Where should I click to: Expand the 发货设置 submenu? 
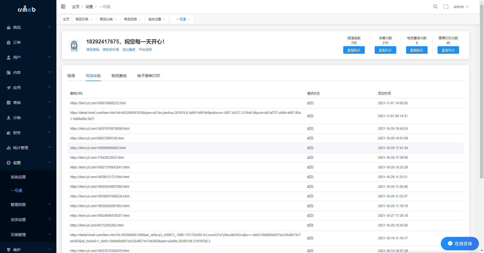pyautogui.click(x=28, y=220)
